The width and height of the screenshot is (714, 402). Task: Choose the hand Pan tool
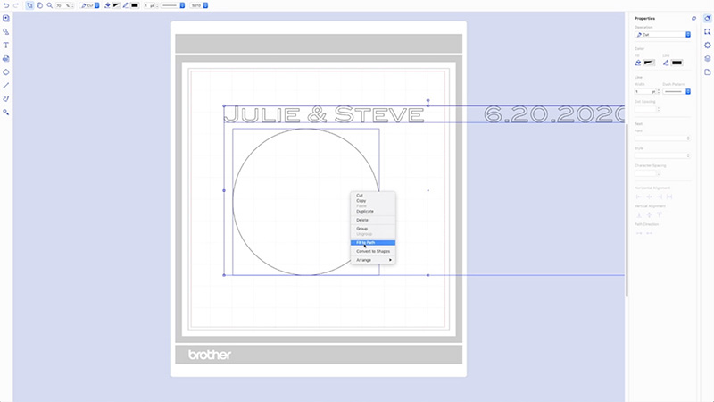(39, 5)
